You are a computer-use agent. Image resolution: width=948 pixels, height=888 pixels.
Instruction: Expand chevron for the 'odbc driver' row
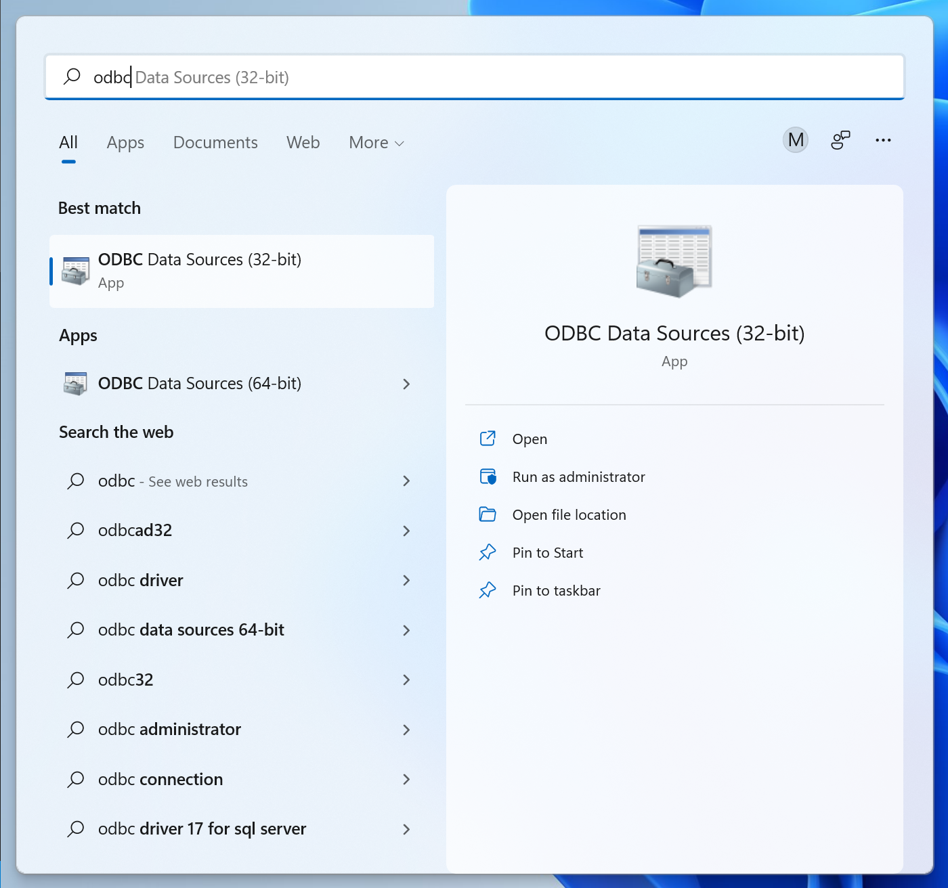(406, 581)
